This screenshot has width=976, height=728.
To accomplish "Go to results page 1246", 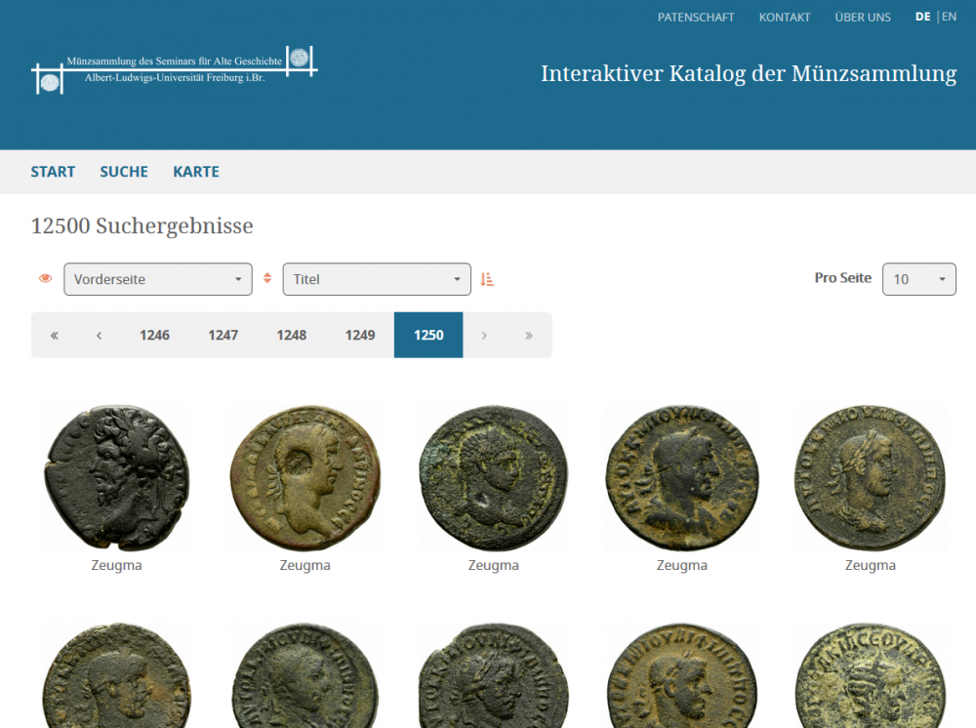I will [154, 336].
